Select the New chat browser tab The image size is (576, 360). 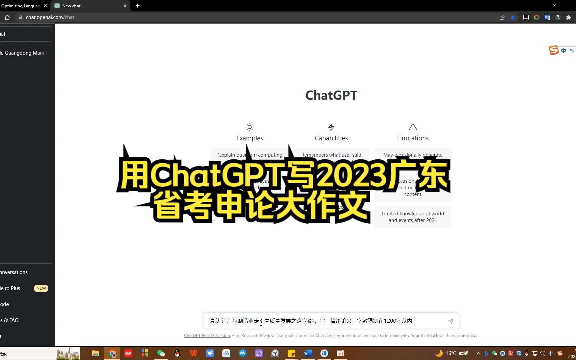coord(90,6)
